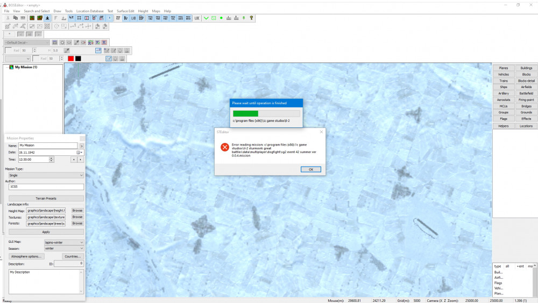This screenshot has width=538, height=303.
Task: Pick the black color swatch
Action: 78,59
